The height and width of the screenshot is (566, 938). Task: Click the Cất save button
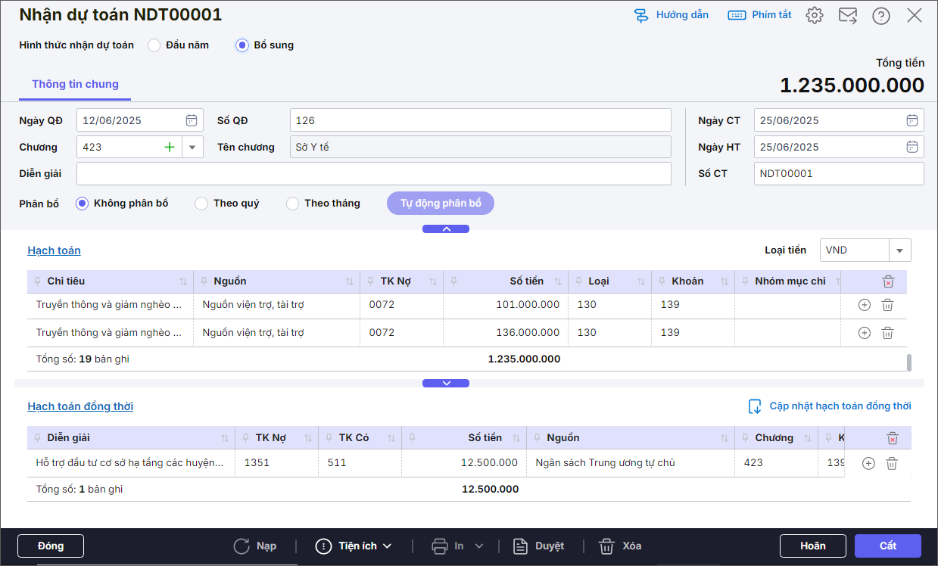(x=887, y=546)
